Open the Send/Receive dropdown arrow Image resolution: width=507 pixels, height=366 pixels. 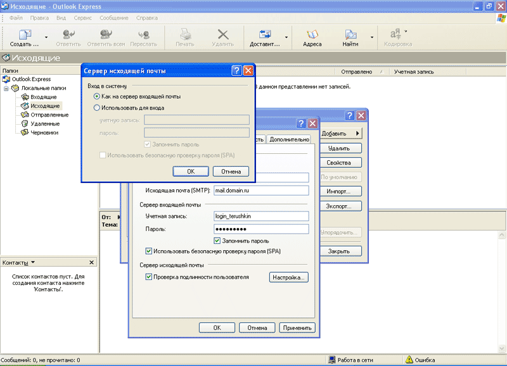[x=286, y=37]
